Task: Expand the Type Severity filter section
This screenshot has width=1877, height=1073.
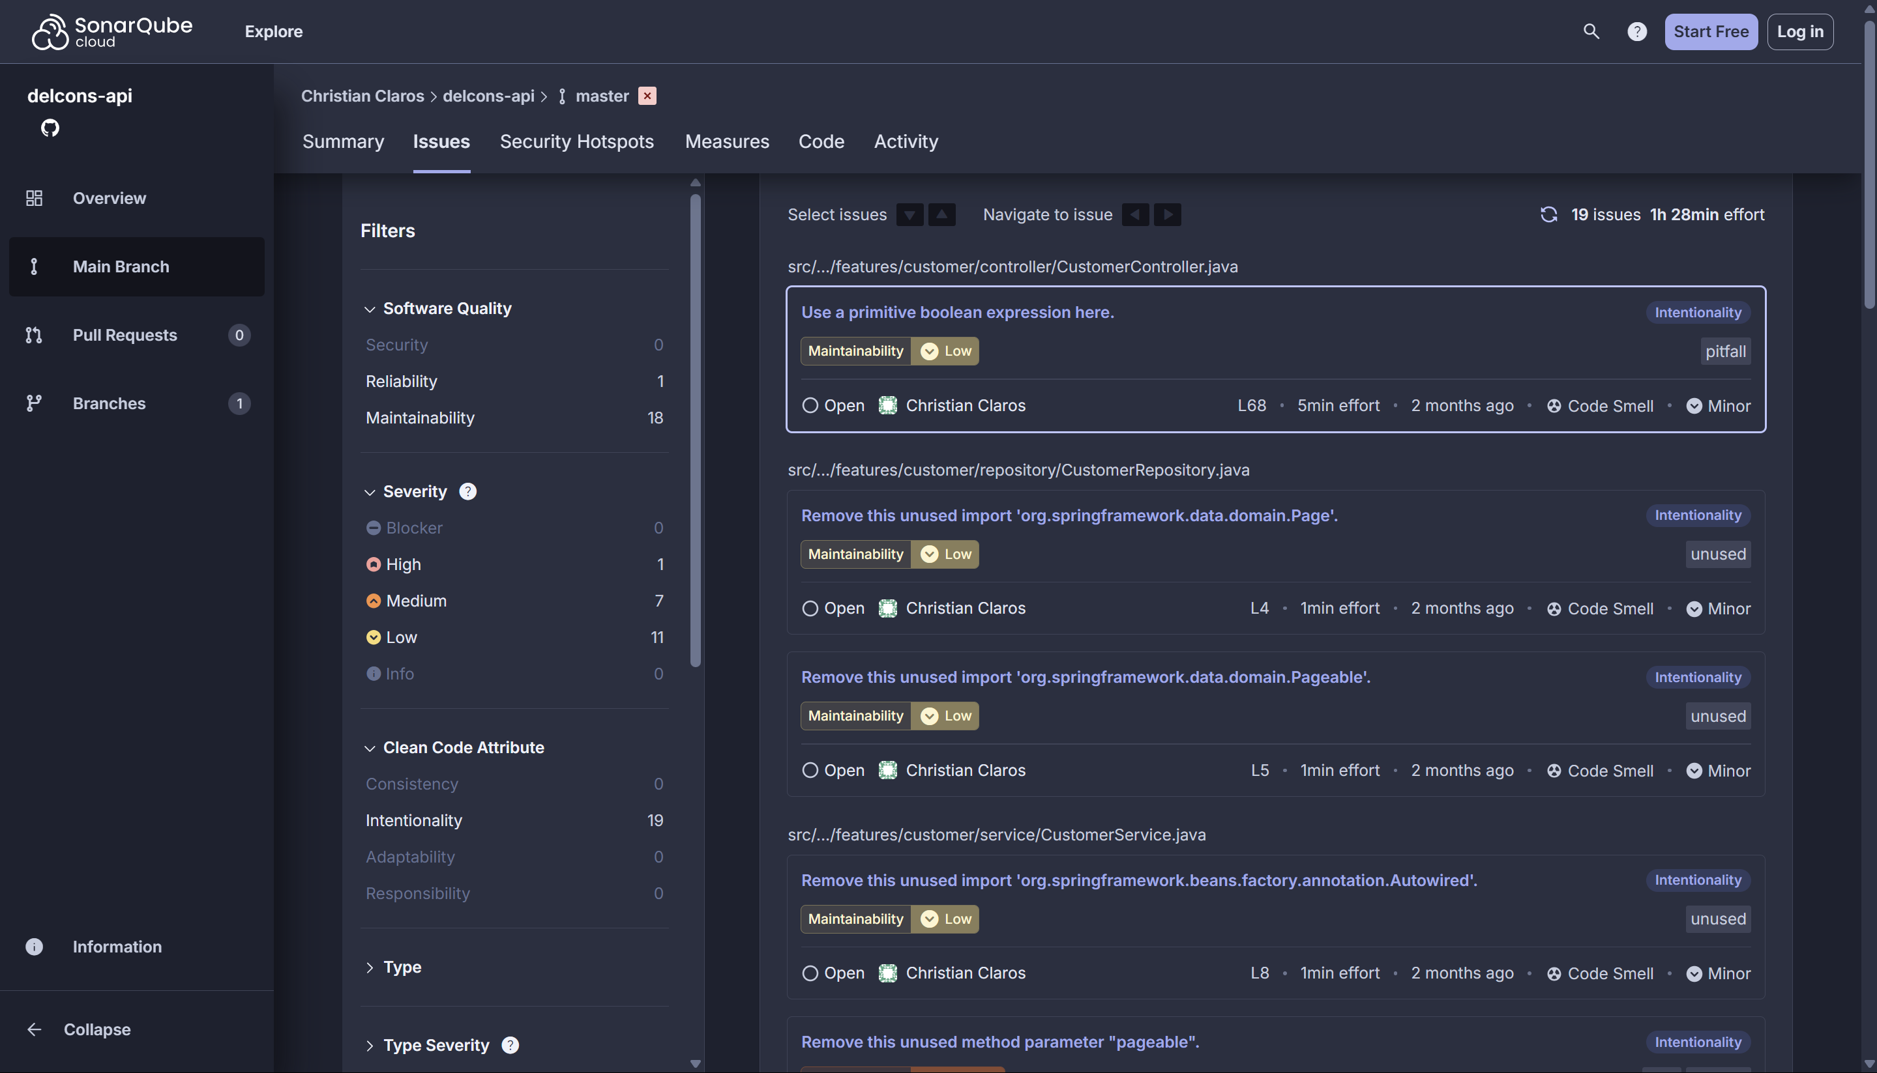Action: (370, 1045)
